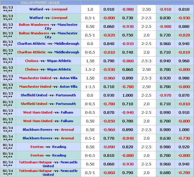Choose 0.880 odds in Bolton 0.50 handicap row
The width and height of the screenshot is (194, 177).
(184, 27)
